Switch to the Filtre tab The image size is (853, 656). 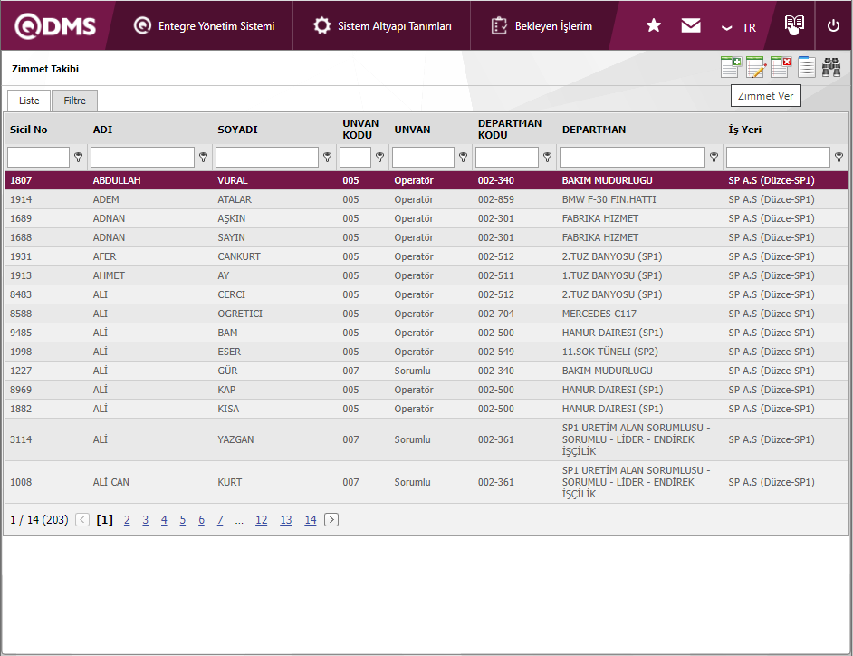(x=74, y=101)
